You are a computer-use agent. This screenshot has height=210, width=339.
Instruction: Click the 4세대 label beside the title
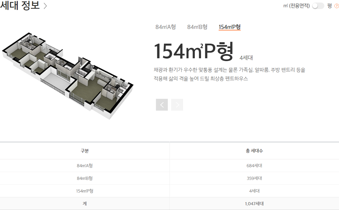point(246,58)
